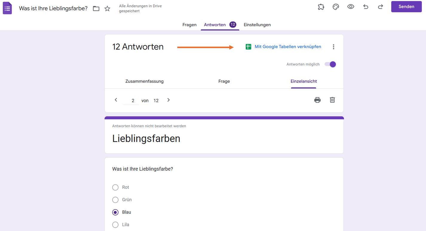
Task: Preview the form with eye icon
Action: tap(351, 7)
